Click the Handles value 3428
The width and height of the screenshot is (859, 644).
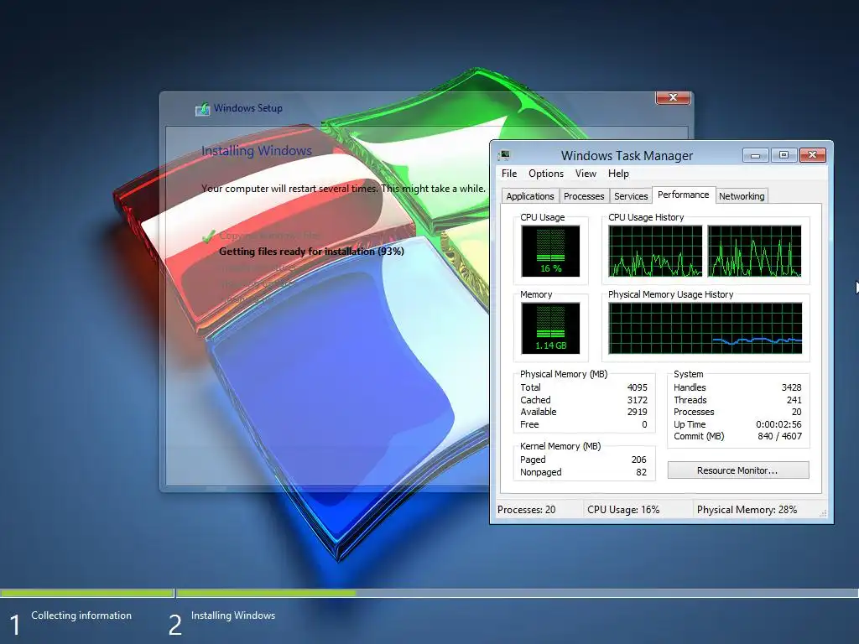[792, 387]
